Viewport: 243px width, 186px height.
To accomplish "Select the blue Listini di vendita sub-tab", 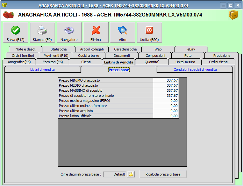I will 42,70.
